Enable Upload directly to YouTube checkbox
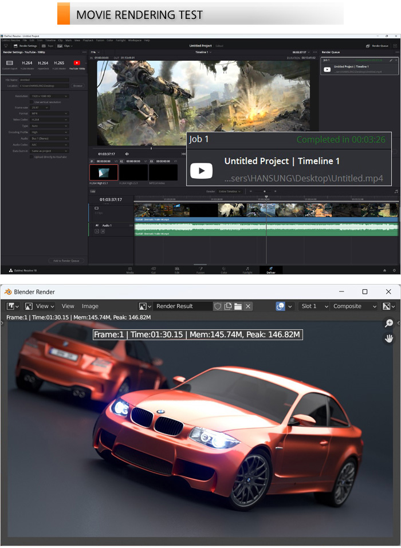This screenshot has width=401, height=548. [32, 157]
